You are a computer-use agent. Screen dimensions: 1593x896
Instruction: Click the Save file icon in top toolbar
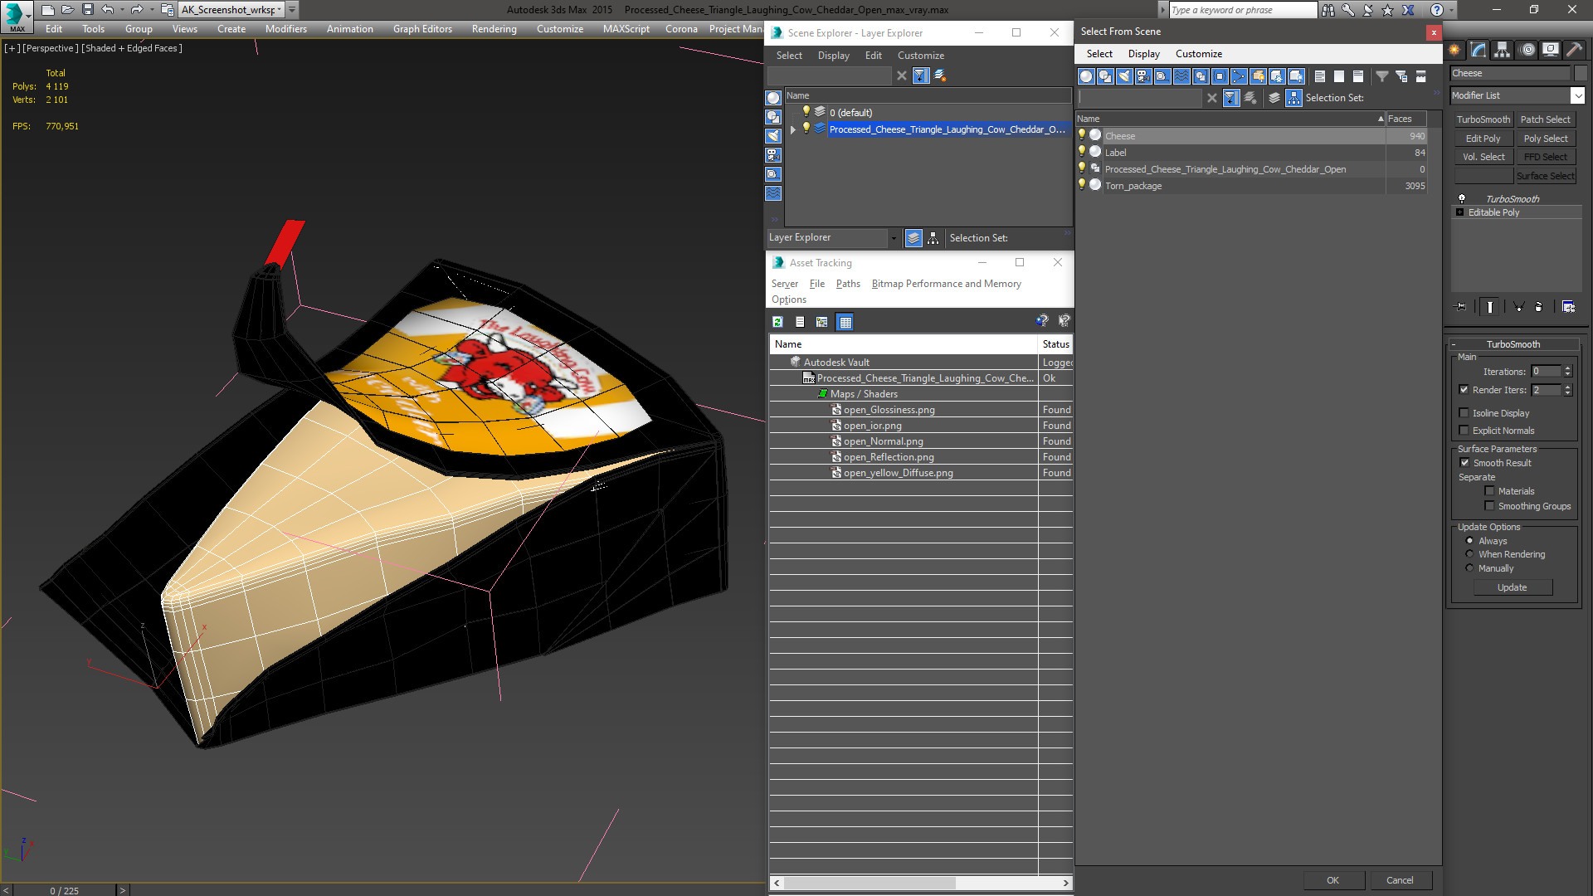click(x=88, y=10)
